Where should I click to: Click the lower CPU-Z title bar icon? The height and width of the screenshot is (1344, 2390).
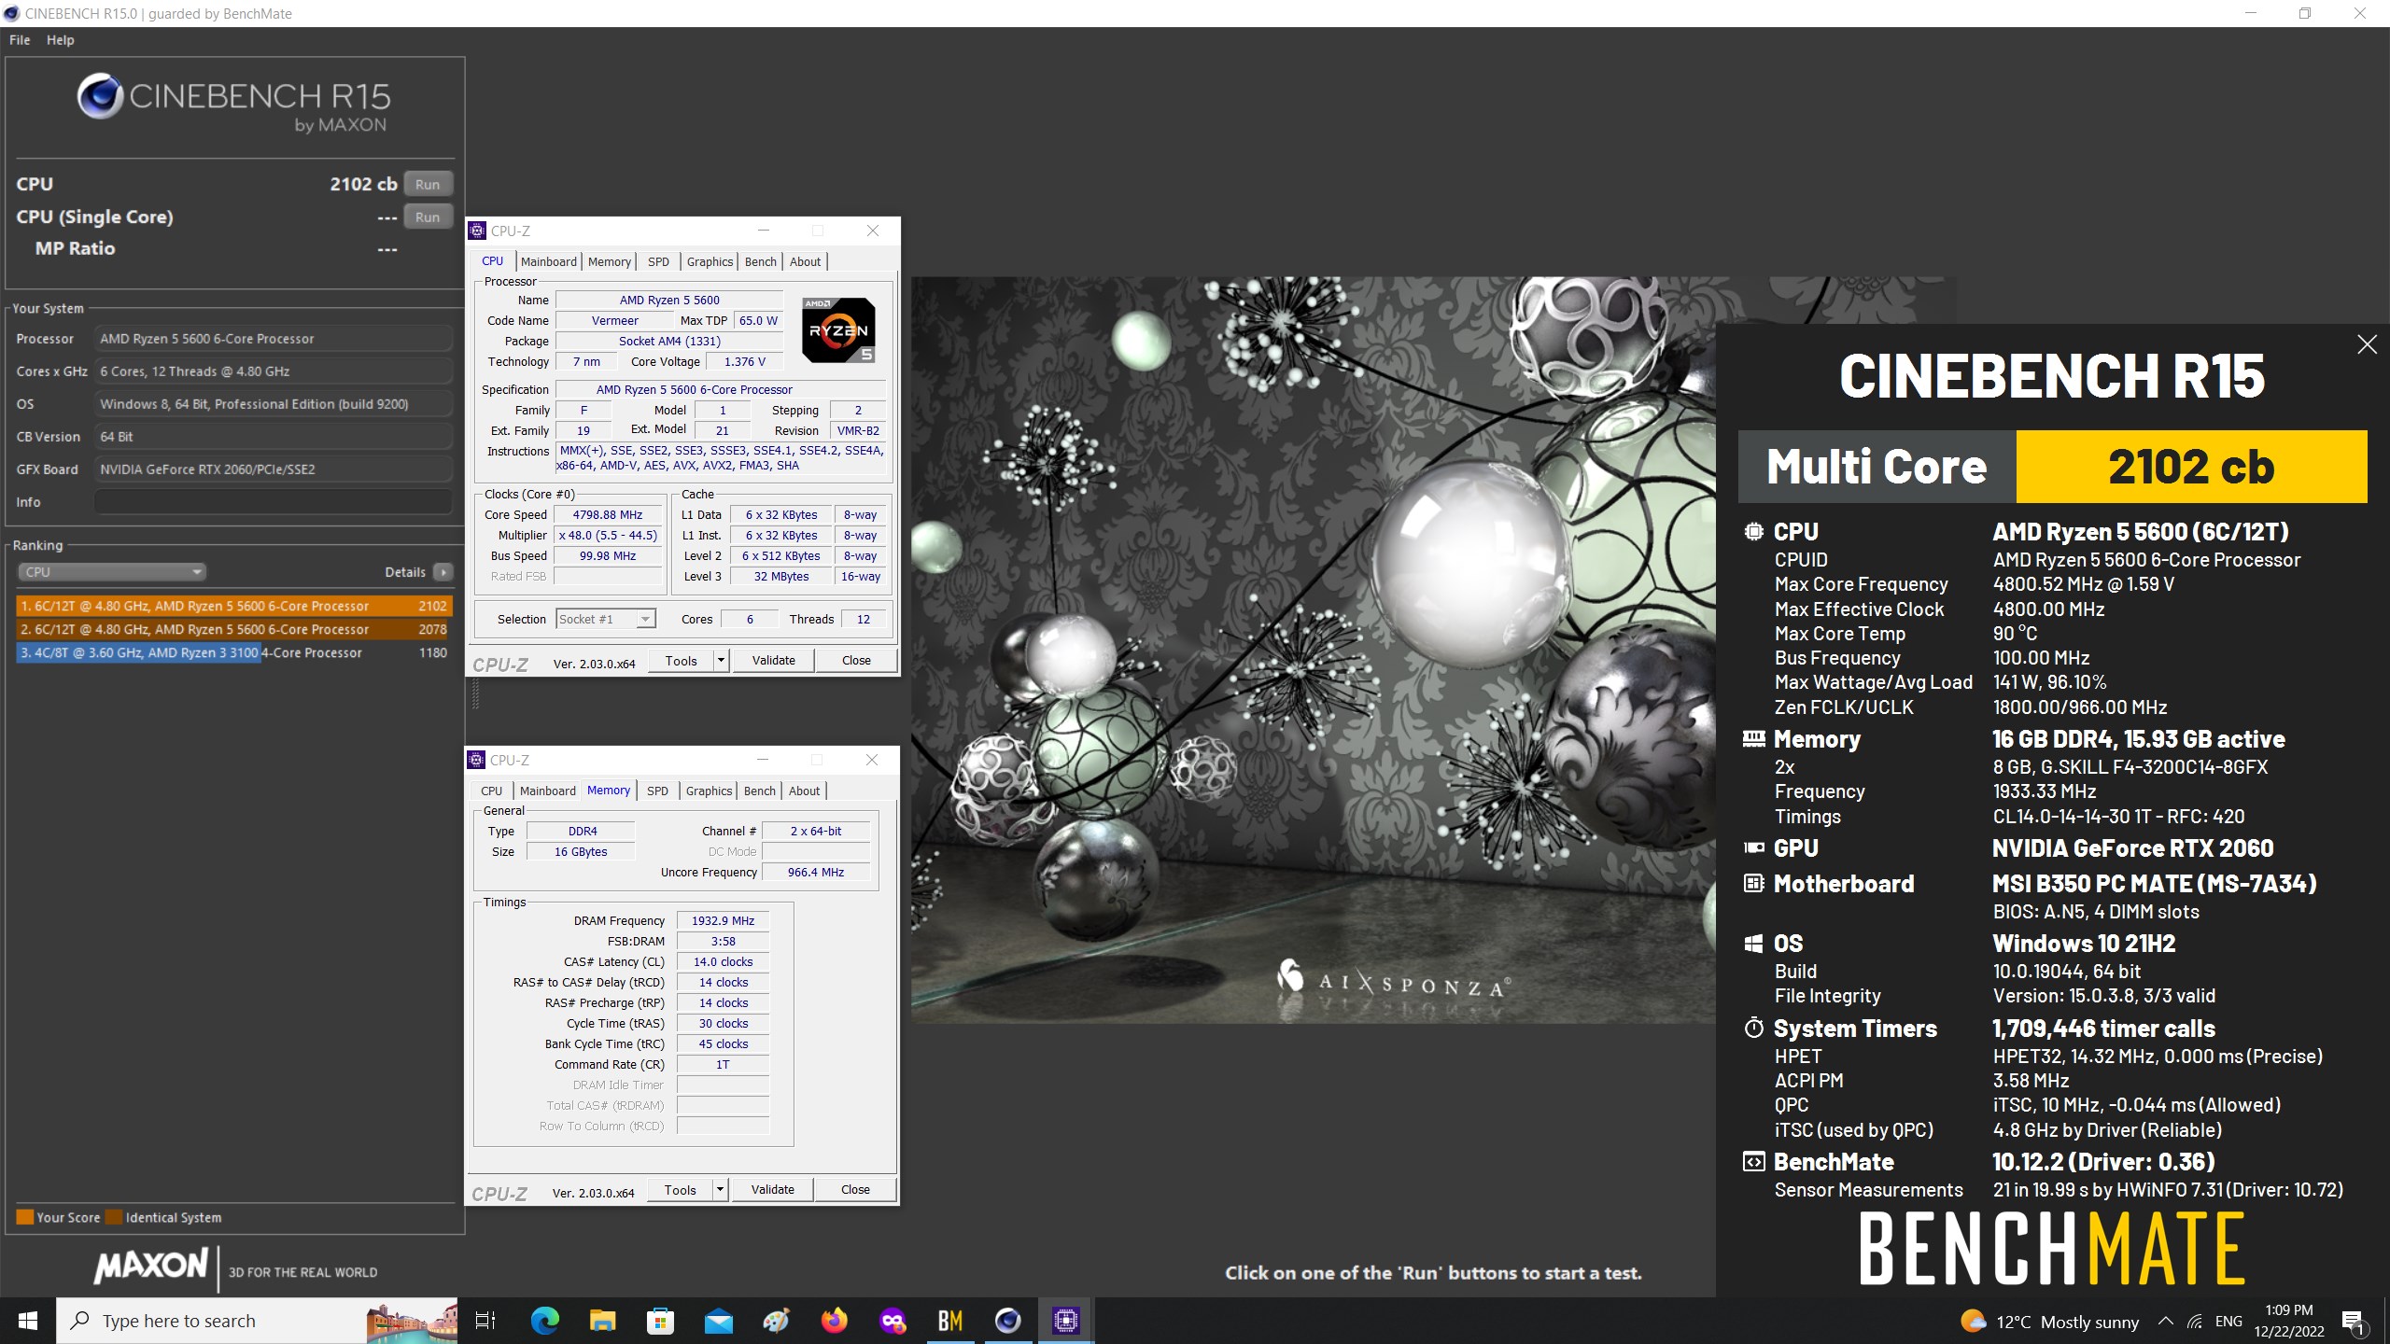coord(476,760)
